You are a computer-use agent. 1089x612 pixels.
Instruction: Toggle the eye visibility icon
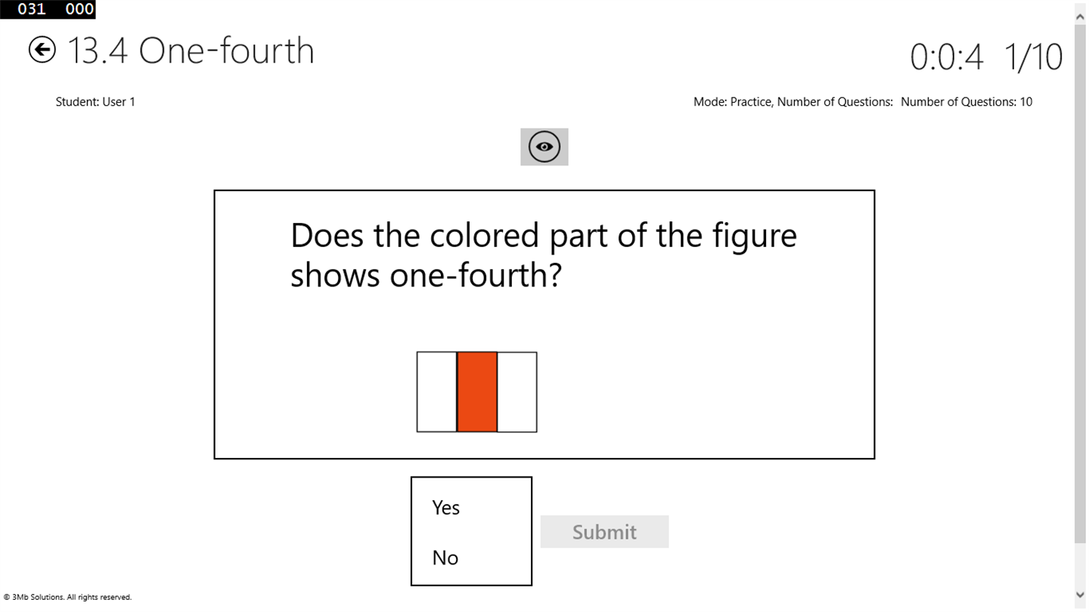point(544,147)
